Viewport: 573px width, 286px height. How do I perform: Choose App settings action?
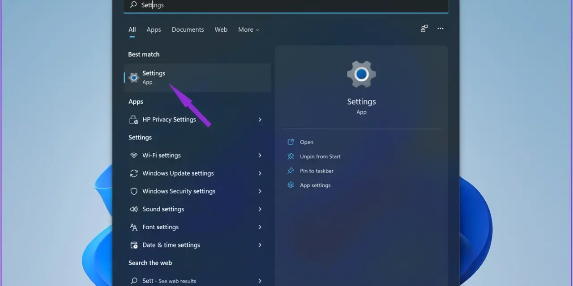pos(315,185)
